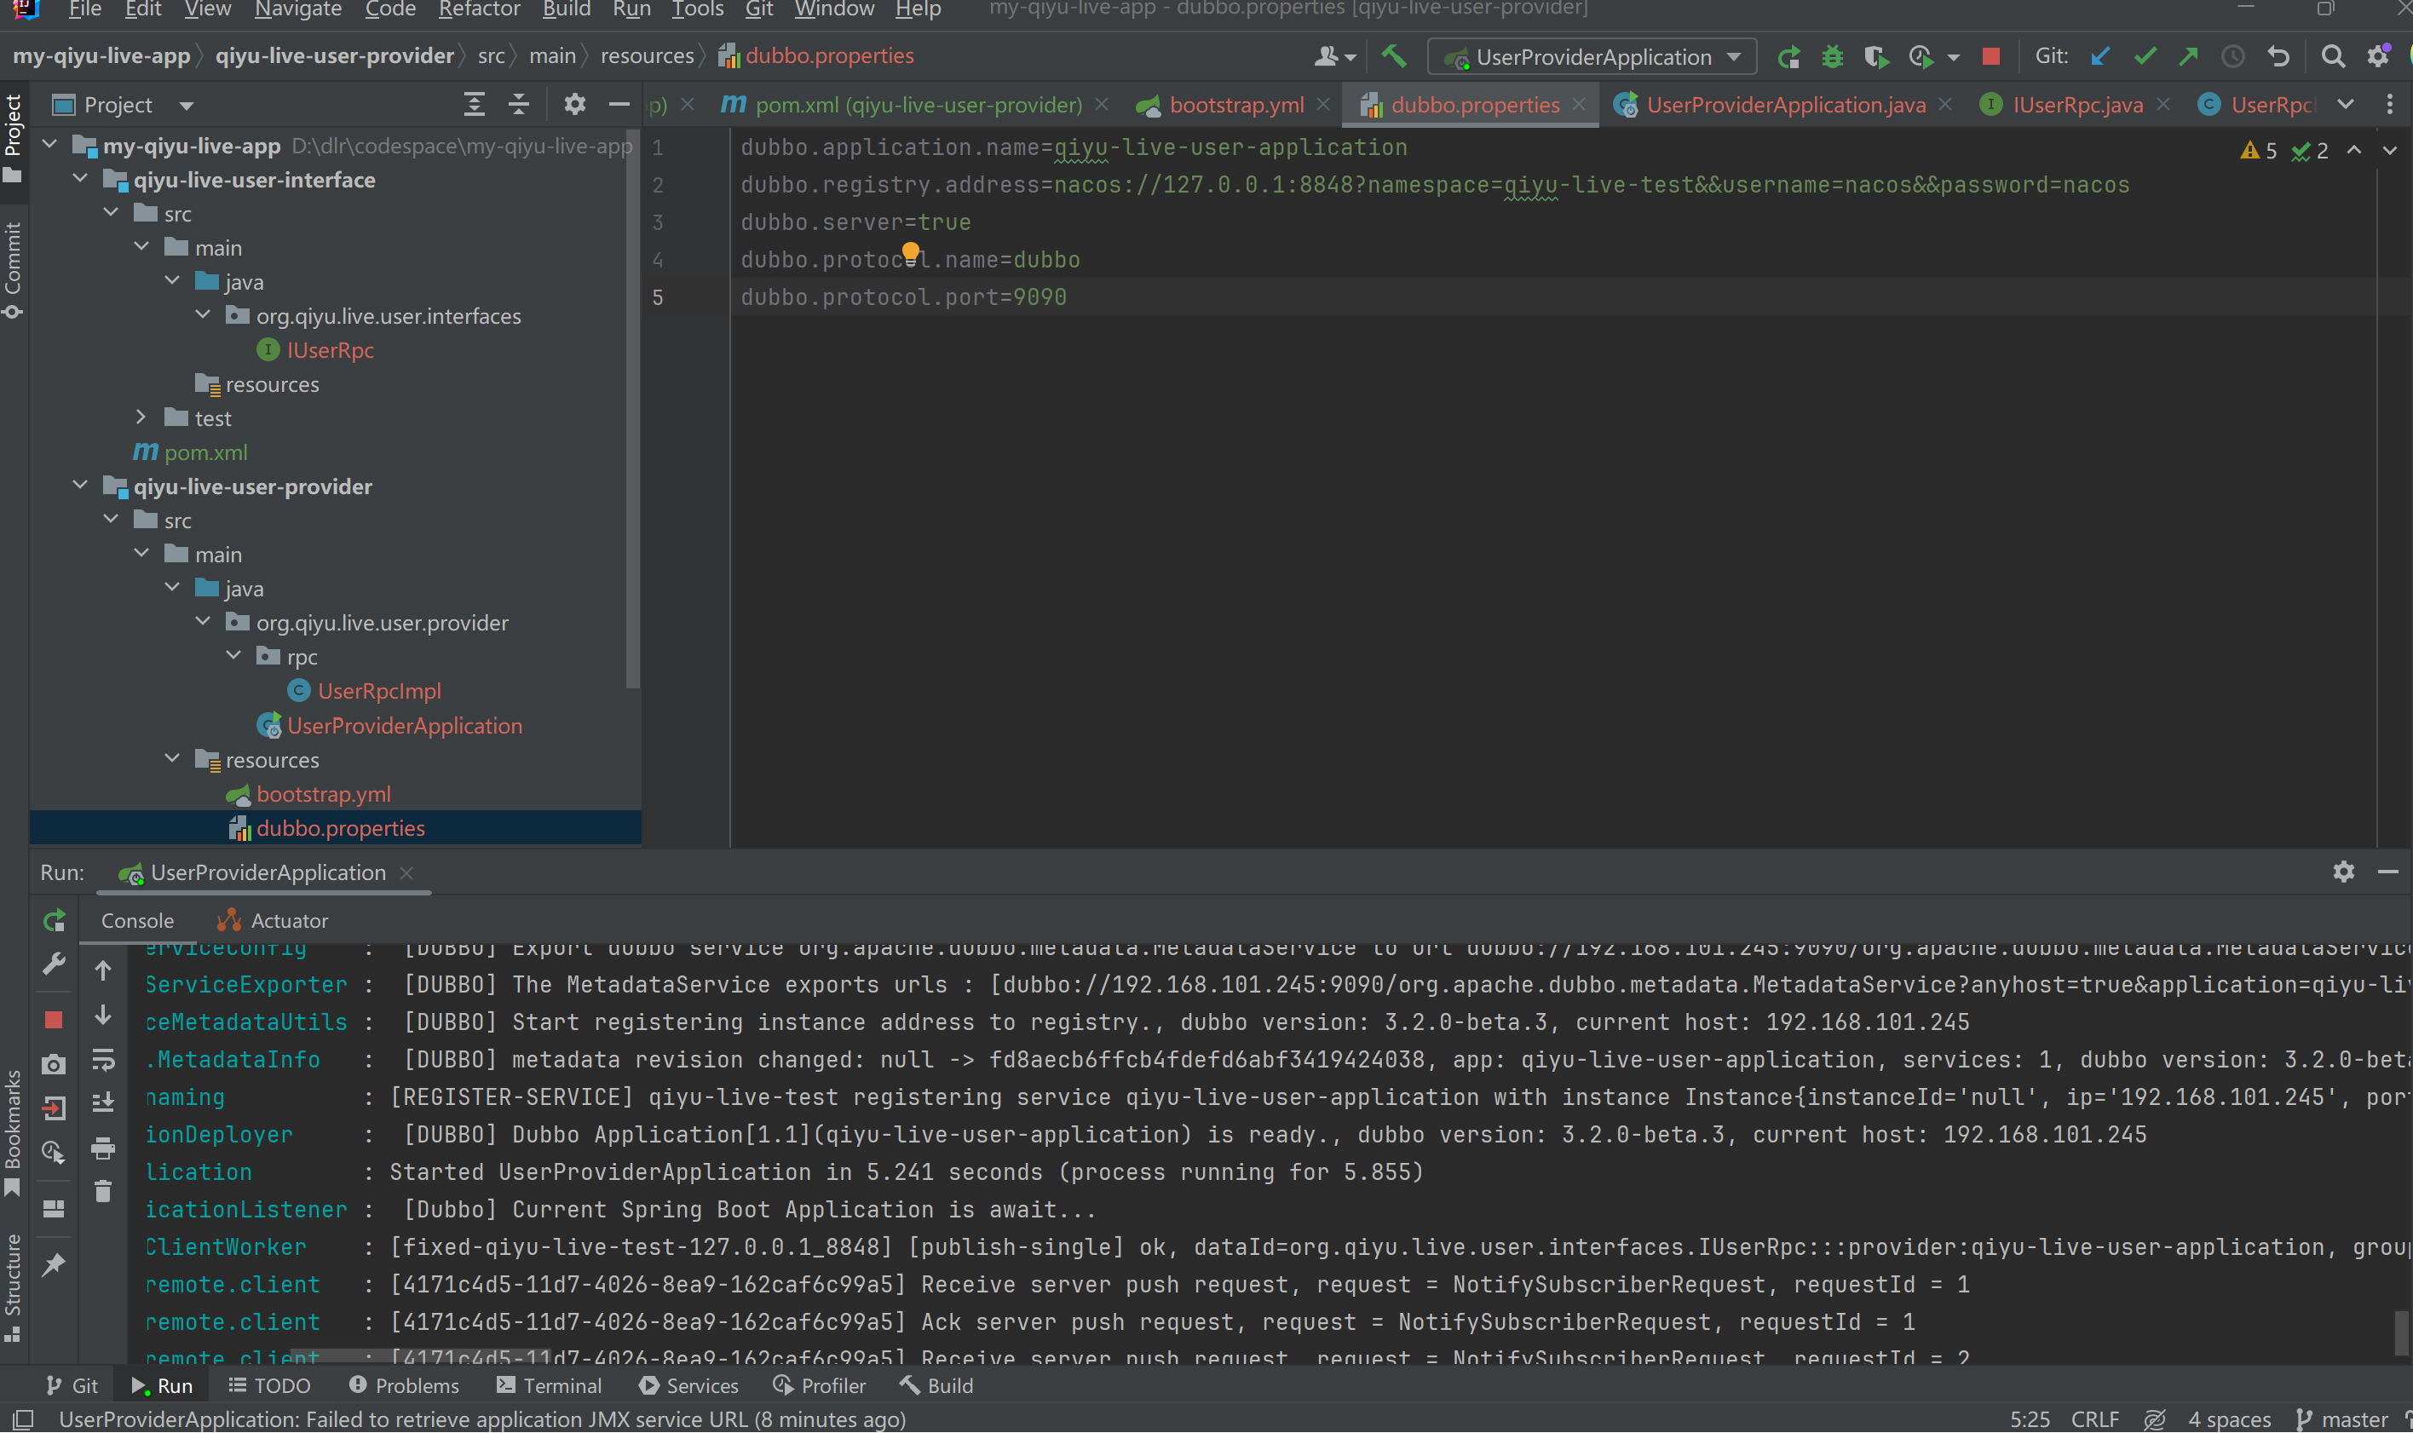Click the Dump Threads camera icon
The width and height of the screenshot is (2413, 1433).
coord(54,1064)
